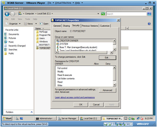Image resolution: width=157 pixels, height=127 pixels.
Task: Open VMware Help menu dropdown
Action: [79, 3]
